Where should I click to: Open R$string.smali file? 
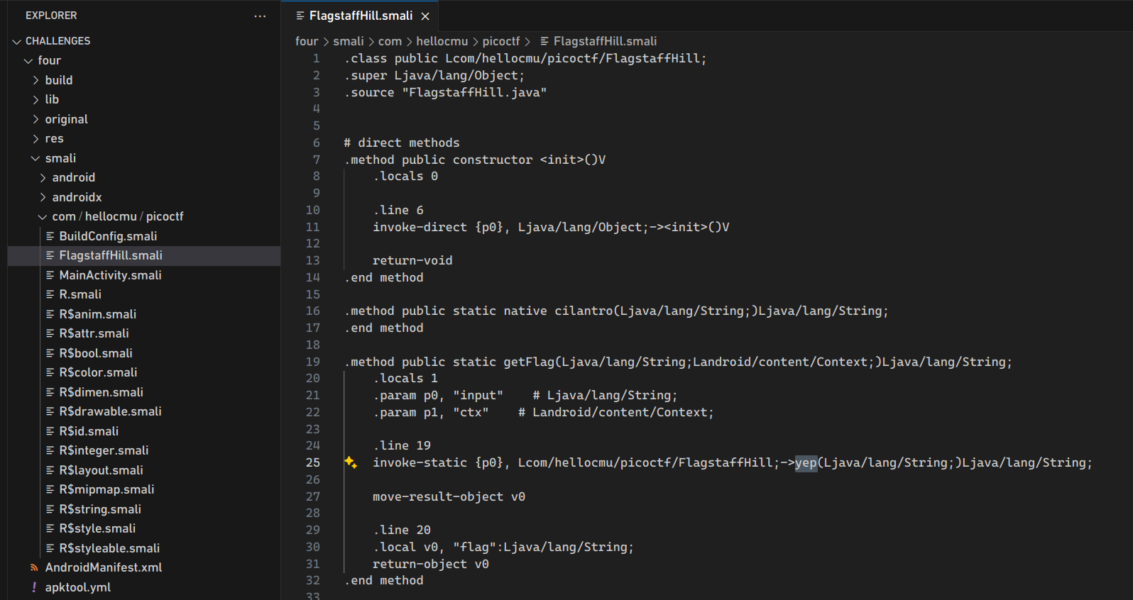pos(144,509)
